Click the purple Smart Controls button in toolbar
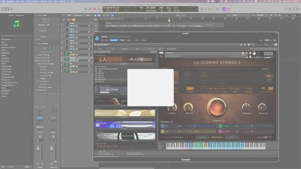Screen dimensions: 301x169 tap(224, 9)
